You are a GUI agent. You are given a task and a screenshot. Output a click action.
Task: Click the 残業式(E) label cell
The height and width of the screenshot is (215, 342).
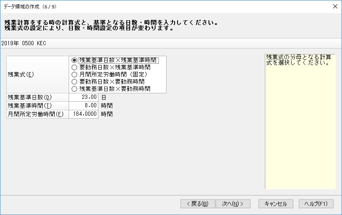point(38,75)
